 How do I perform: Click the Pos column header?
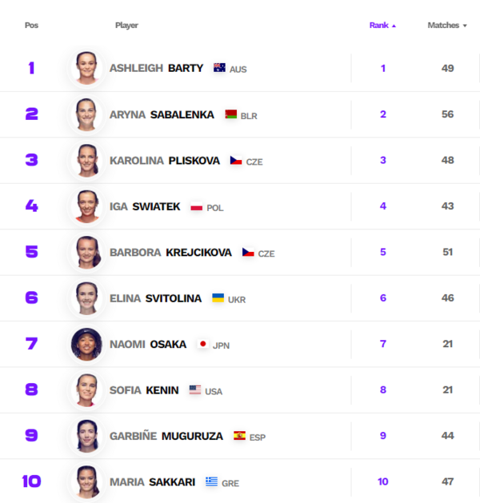click(x=31, y=26)
